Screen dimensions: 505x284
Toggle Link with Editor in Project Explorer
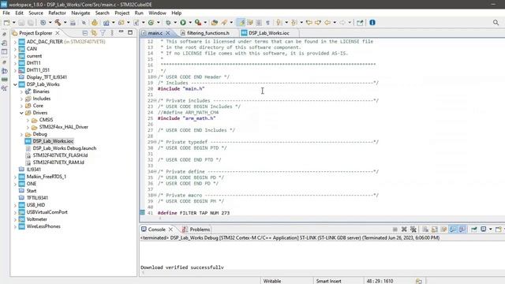pos(94,33)
